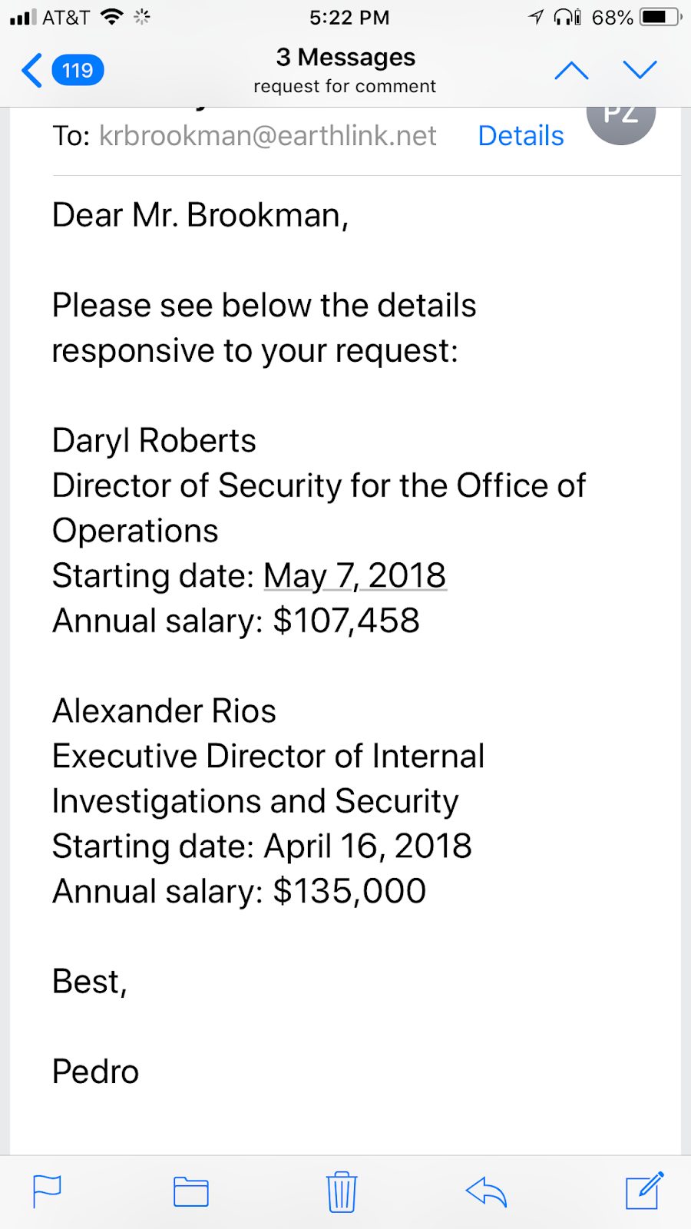
Task: Go to next message with down arrow
Action: [x=640, y=71]
